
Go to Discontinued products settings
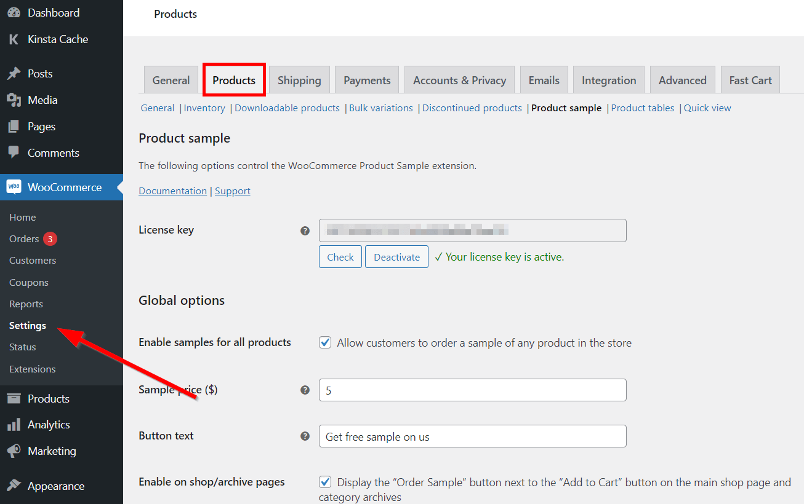click(x=472, y=108)
